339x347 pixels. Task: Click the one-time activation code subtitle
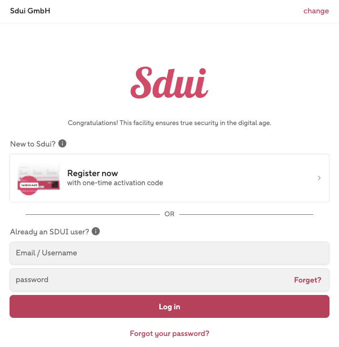point(115,183)
